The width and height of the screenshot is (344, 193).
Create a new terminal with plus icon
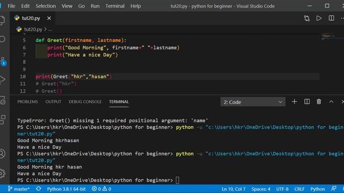pyautogui.click(x=295, y=102)
